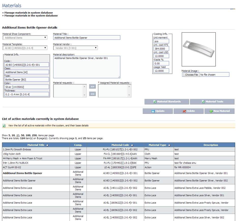Select the bold Additional Items Bottle Opener row
Image resolution: width=238 pixels, height=221 pixels.
[x=118, y=173]
